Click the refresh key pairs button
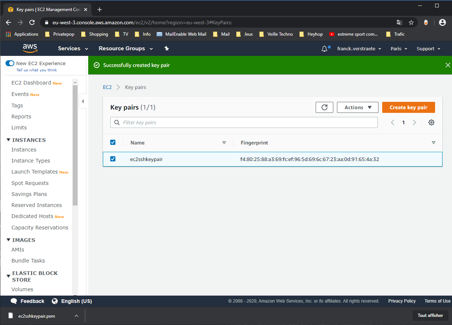Image resolution: width=452 pixels, height=325 pixels. [x=324, y=107]
